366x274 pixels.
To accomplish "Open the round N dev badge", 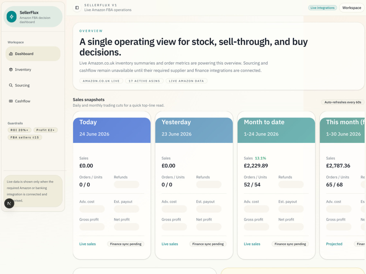I will coord(10,203).
